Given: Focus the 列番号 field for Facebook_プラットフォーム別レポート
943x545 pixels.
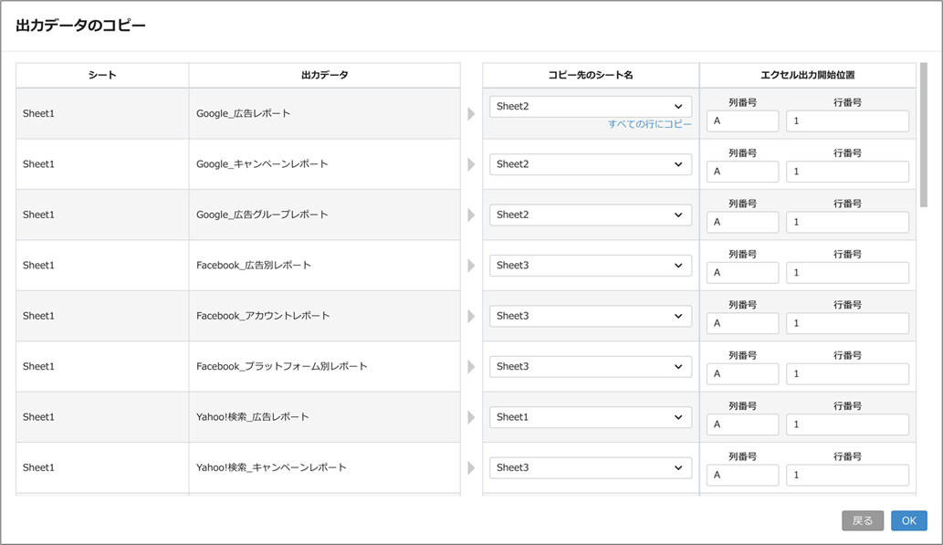Looking at the screenshot, I should [742, 373].
